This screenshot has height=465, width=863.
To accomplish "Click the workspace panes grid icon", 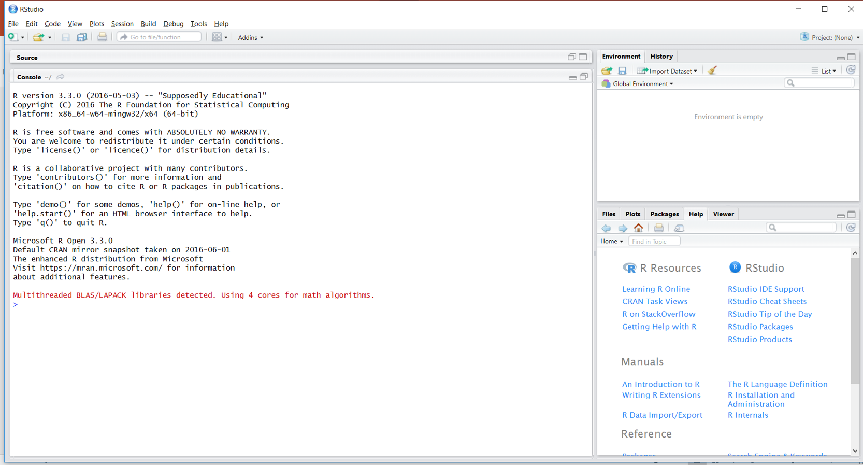I will tap(217, 37).
